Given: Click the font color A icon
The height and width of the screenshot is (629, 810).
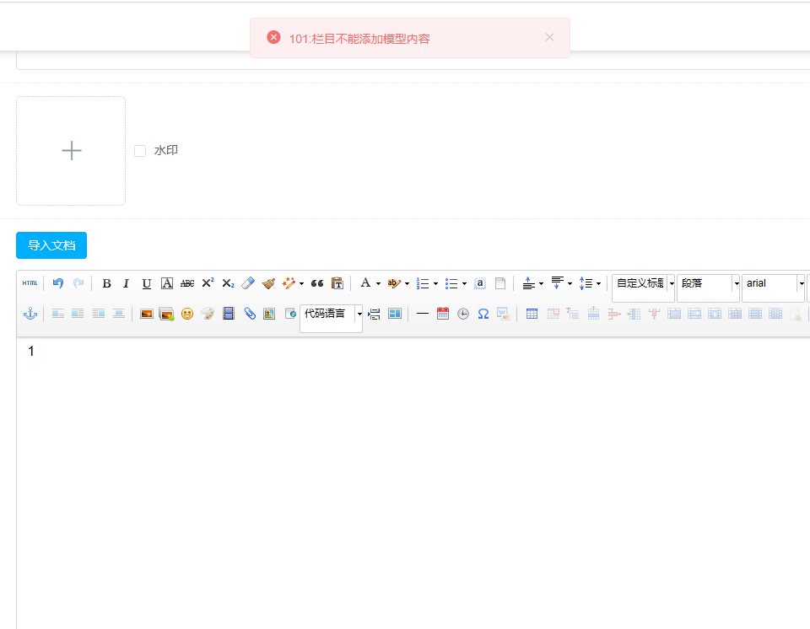Looking at the screenshot, I should (x=365, y=283).
